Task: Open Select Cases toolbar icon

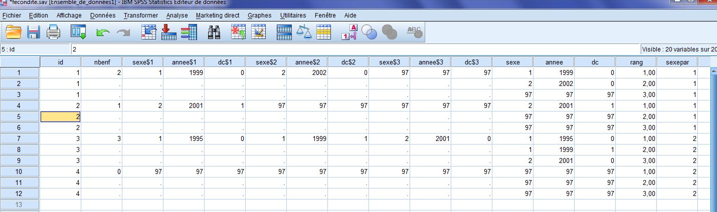Action: coord(324,32)
